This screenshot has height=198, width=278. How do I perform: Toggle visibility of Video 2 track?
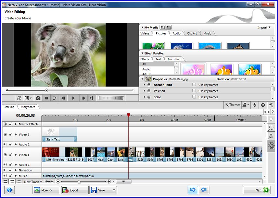click(x=5, y=134)
